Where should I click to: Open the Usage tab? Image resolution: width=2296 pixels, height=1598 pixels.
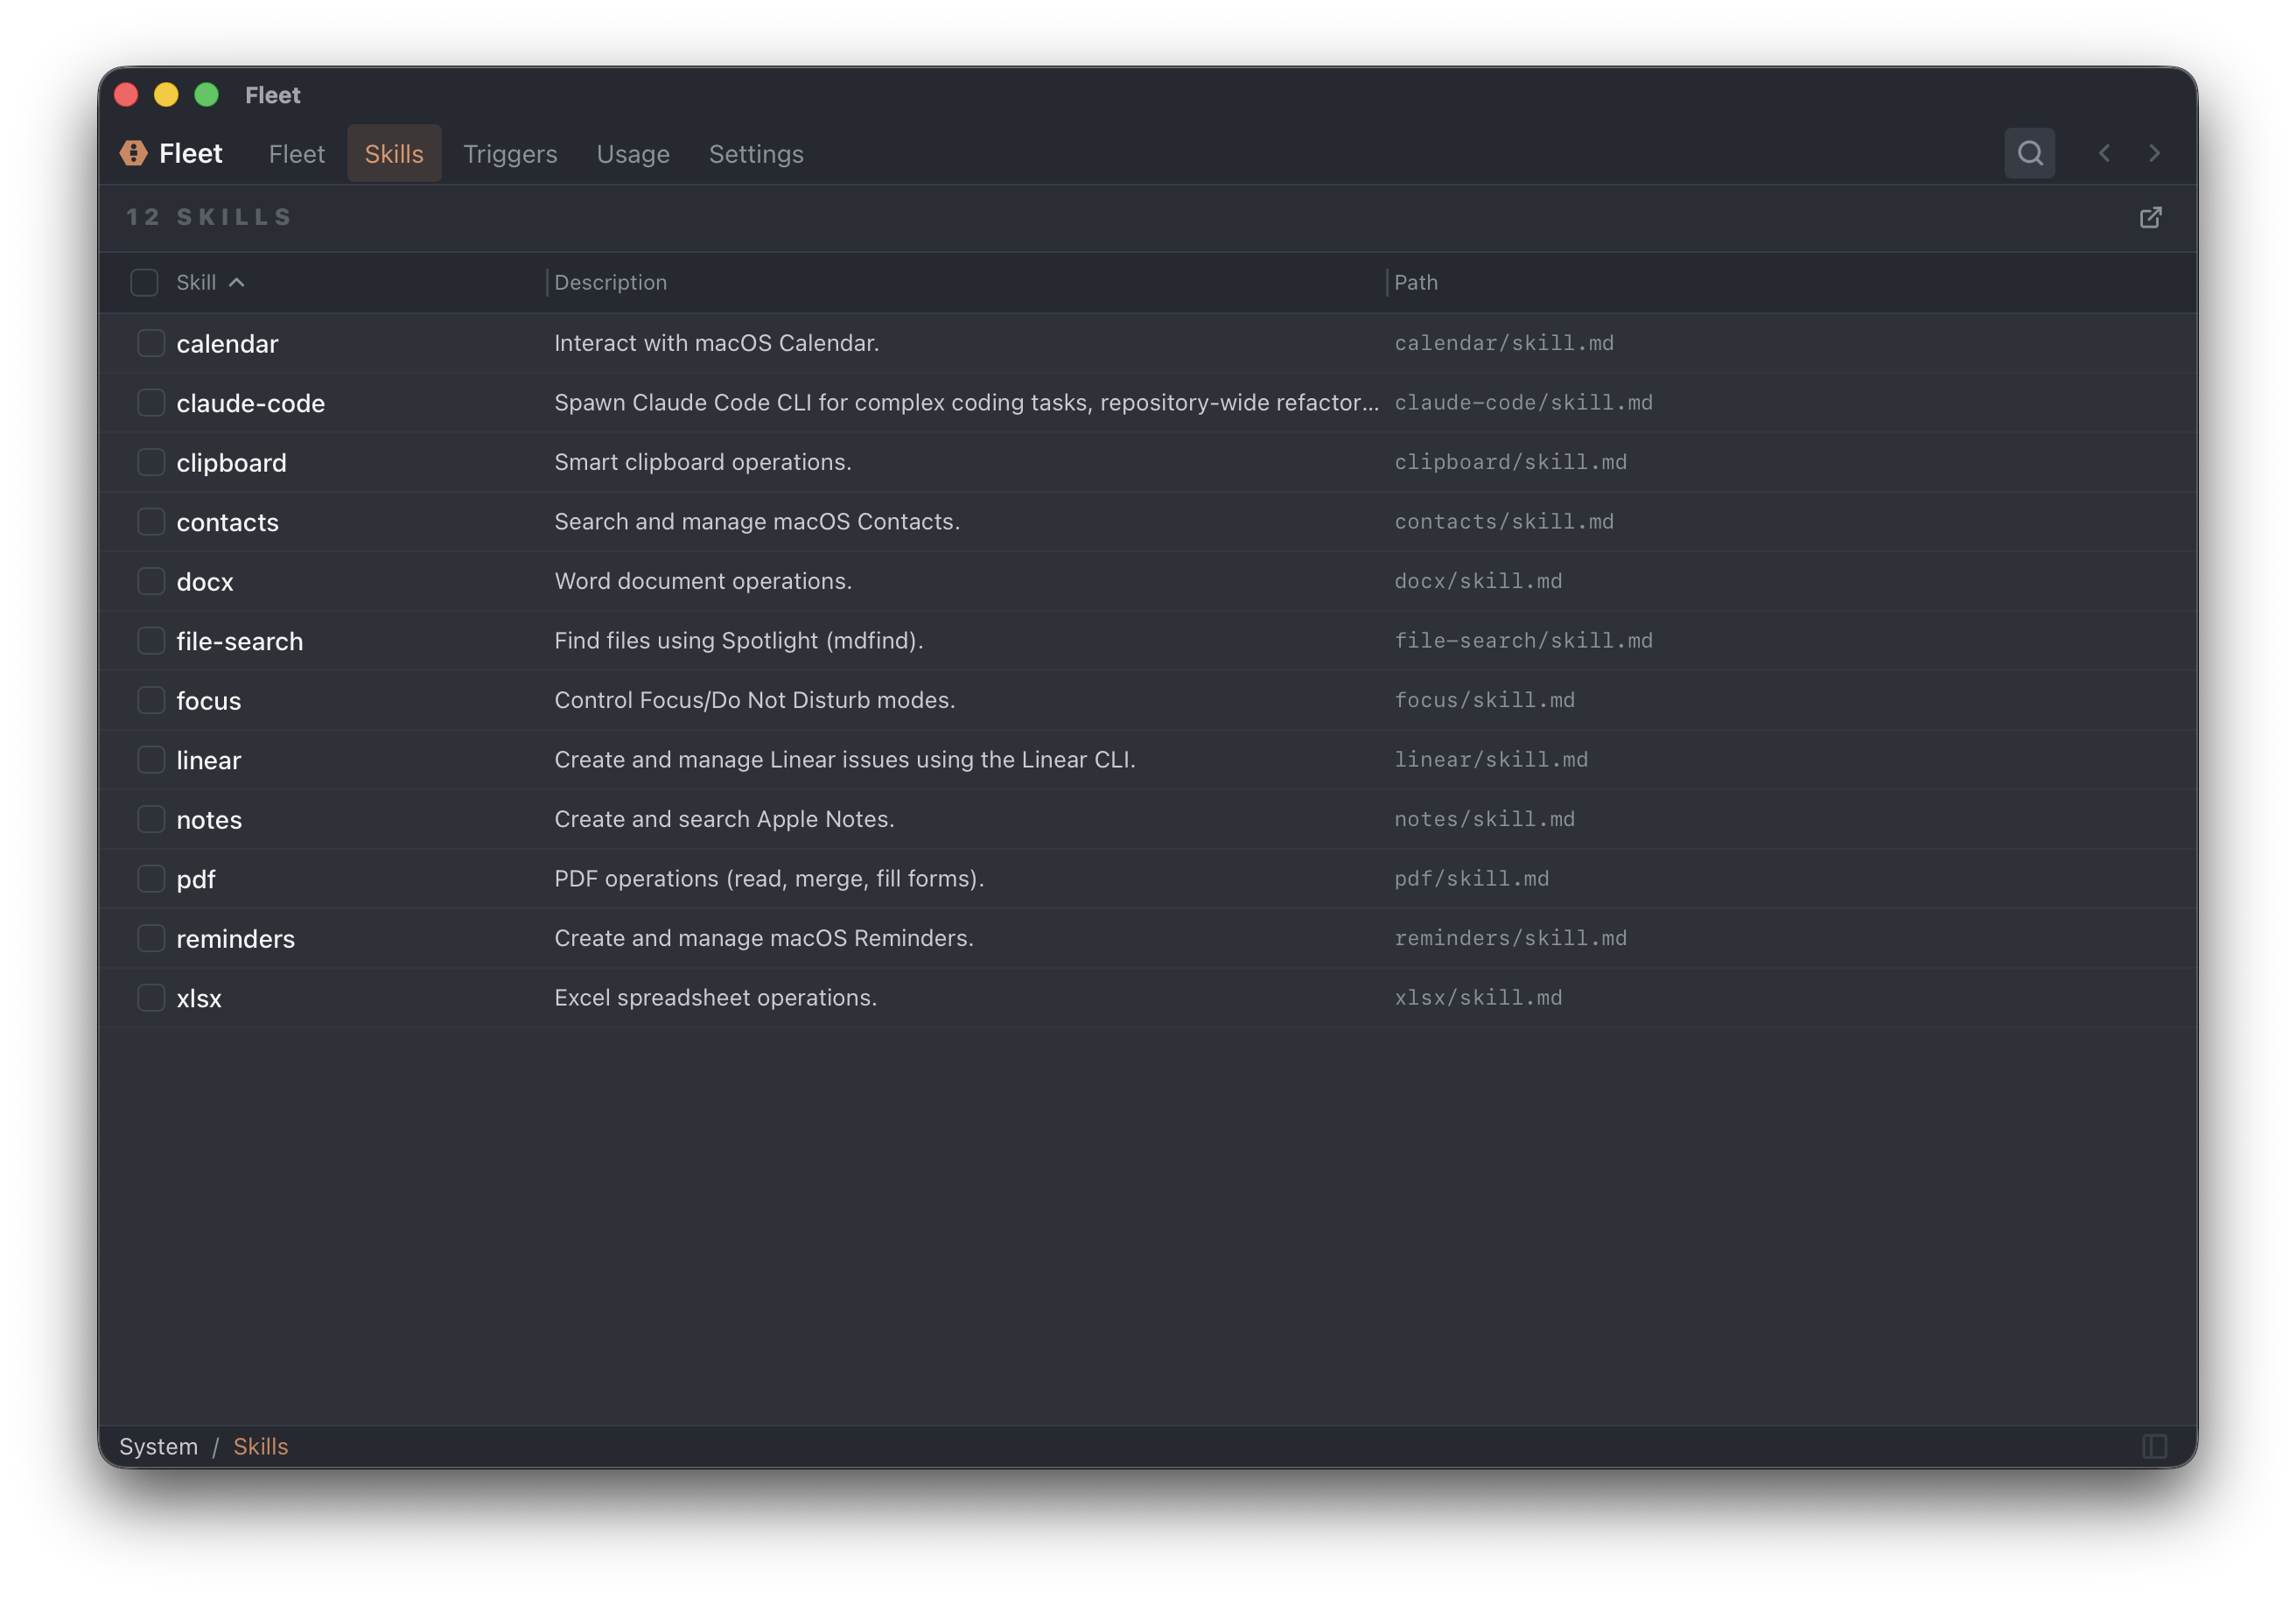[633, 154]
